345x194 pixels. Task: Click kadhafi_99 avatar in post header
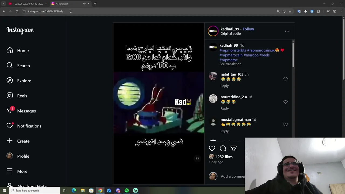pos(213,31)
